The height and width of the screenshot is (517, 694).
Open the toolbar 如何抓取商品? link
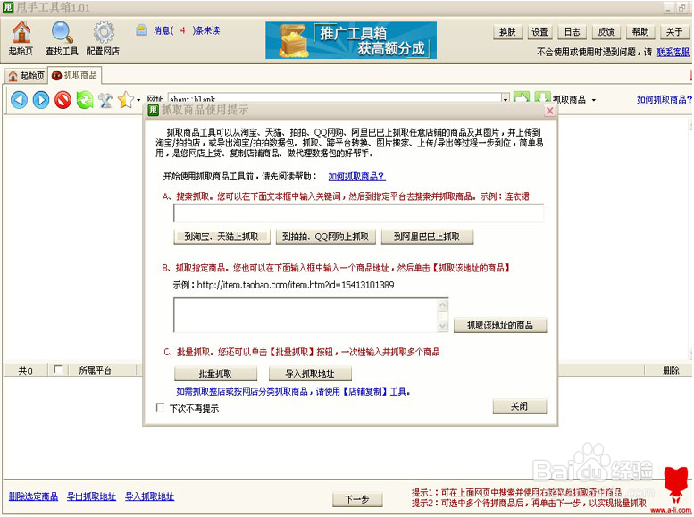[665, 100]
